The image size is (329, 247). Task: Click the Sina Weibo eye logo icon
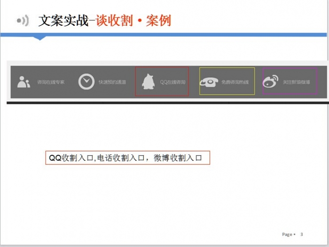pyautogui.click(x=270, y=81)
